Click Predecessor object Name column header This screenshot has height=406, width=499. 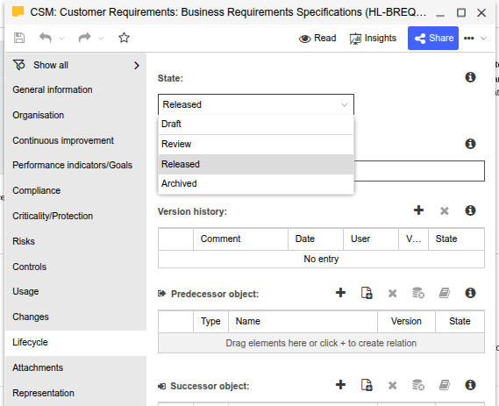[x=303, y=321]
